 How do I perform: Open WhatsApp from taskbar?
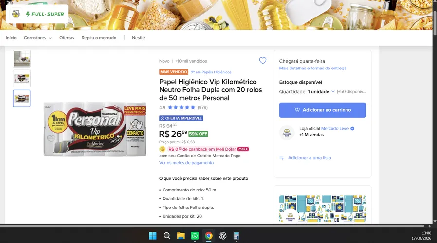click(x=195, y=236)
